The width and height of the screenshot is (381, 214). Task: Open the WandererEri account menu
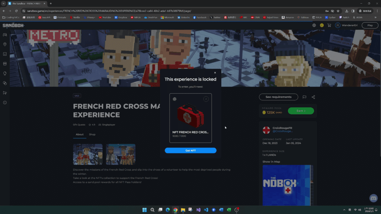coord(346,25)
